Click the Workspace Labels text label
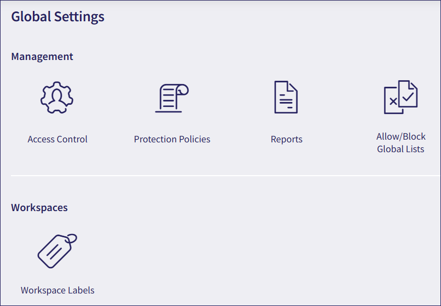 point(57,290)
